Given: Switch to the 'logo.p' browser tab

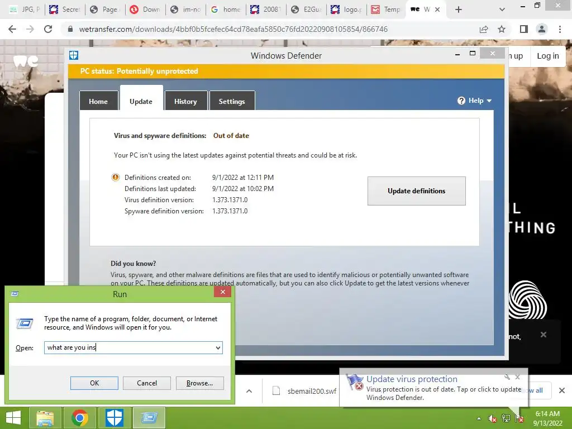Looking at the screenshot, I should [346, 9].
